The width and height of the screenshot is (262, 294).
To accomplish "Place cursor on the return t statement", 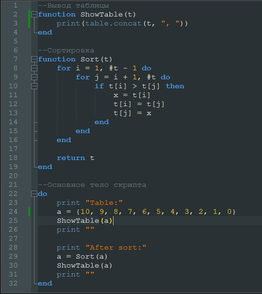I will pos(75,158).
